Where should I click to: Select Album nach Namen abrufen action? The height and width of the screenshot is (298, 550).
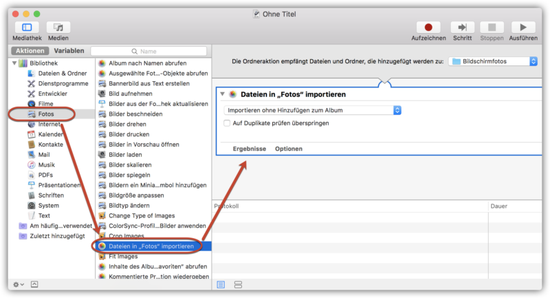[147, 63]
